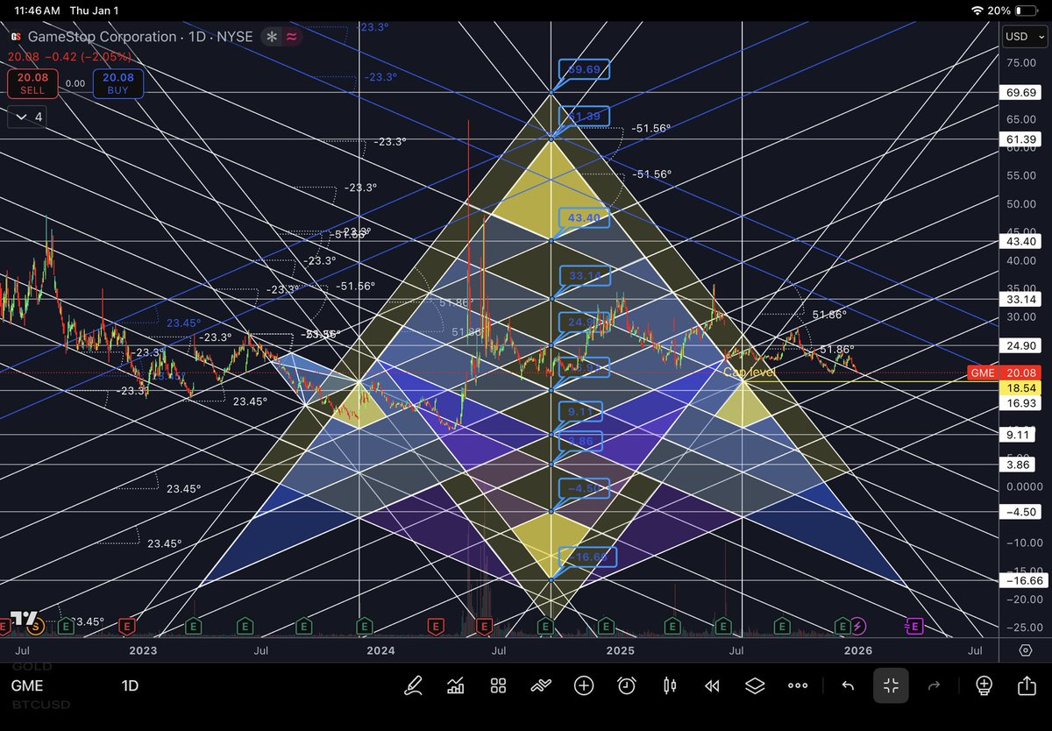Tap the 2026 label on time axis

(857, 650)
